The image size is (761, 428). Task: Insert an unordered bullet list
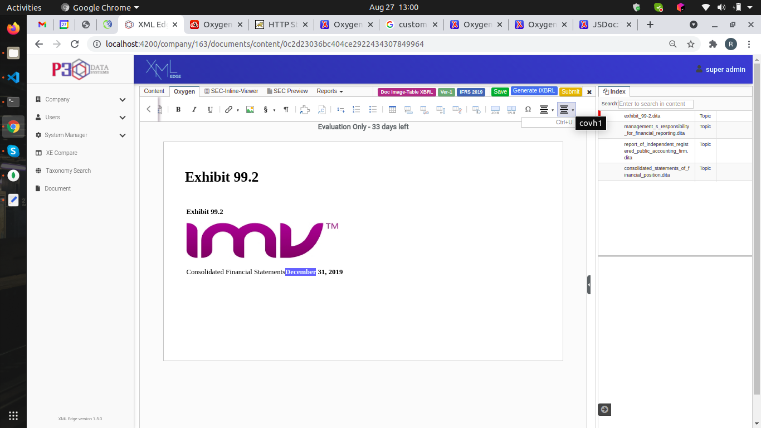click(x=373, y=110)
